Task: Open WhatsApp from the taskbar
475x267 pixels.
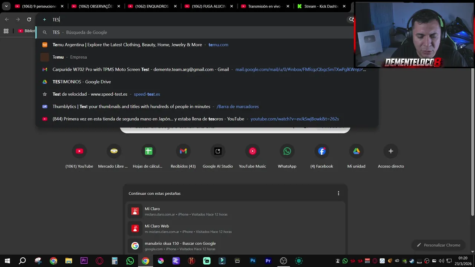Action: point(130,261)
